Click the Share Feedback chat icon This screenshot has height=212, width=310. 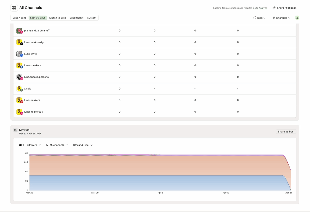[274, 8]
